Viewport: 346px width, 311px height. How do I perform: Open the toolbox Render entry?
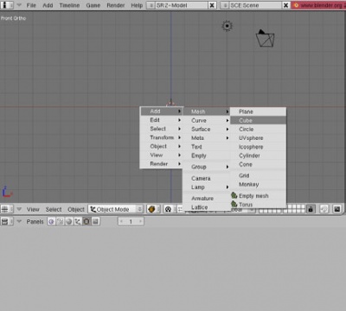click(162, 164)
